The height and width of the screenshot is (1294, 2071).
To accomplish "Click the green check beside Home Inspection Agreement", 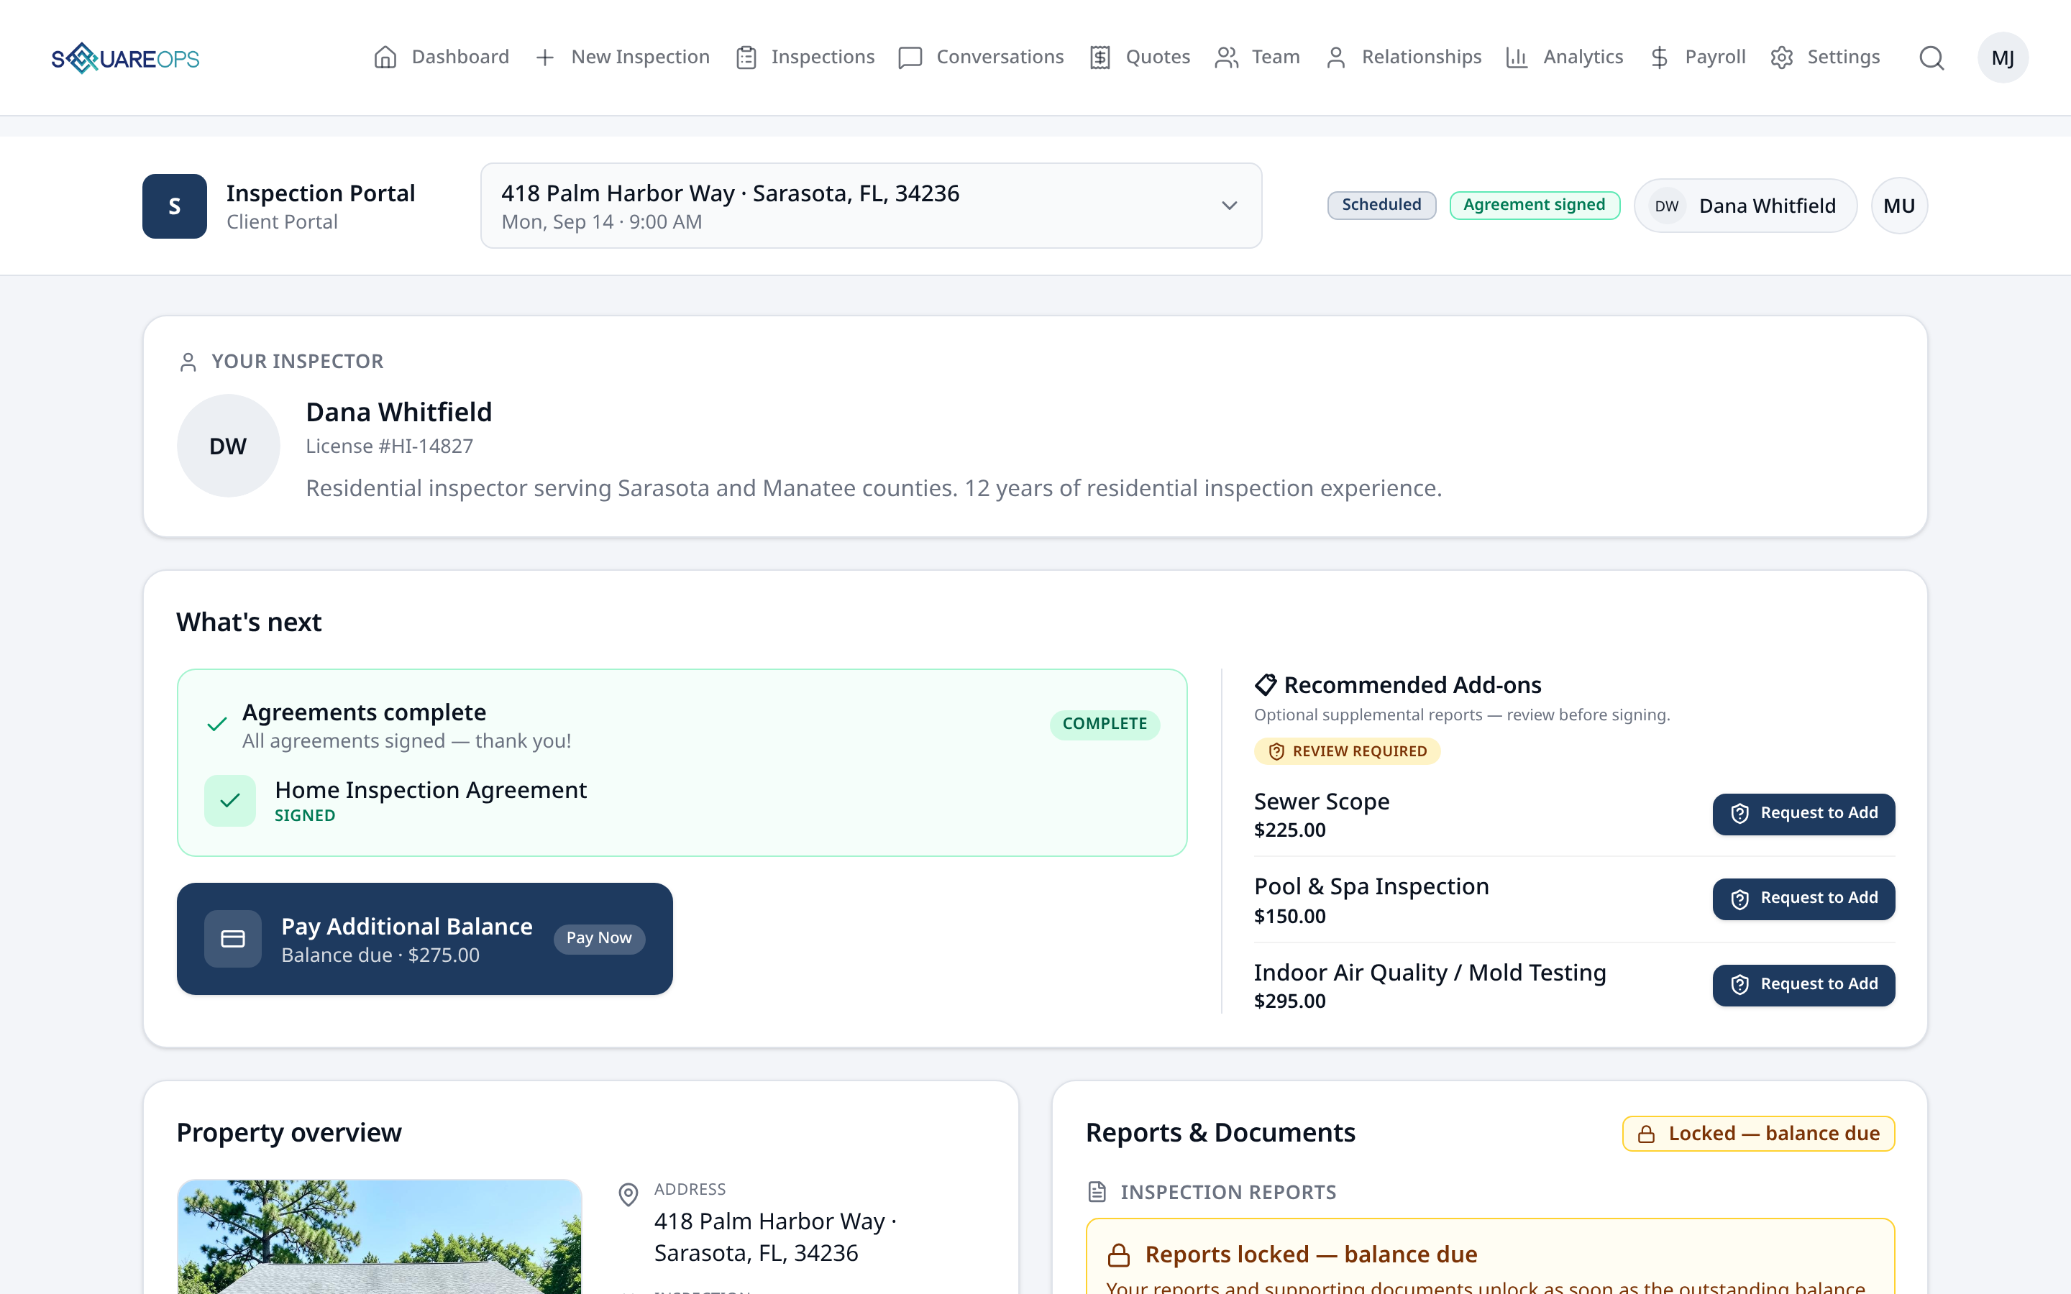I will pyautogui.click(x=230, y=801).
